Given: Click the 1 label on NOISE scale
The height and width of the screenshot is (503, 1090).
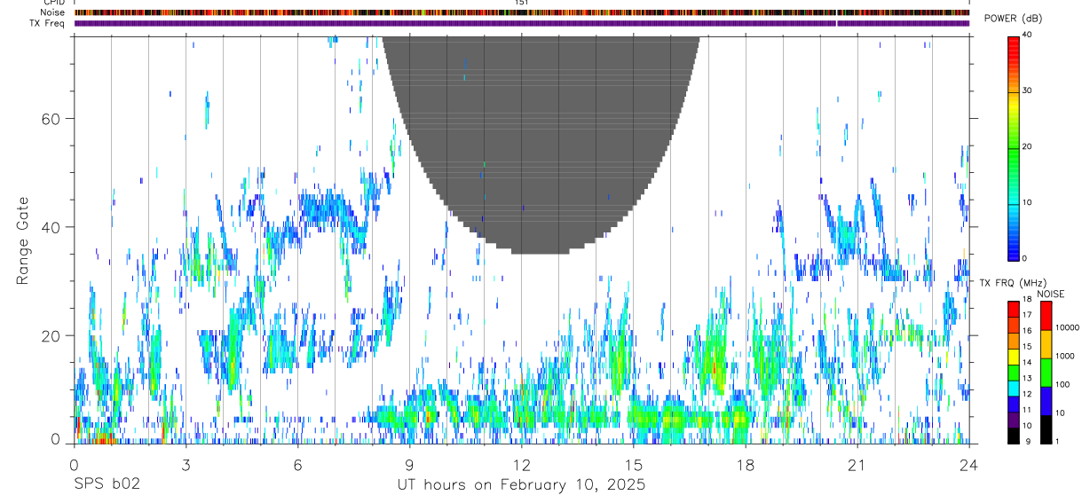Looking at the screenshot, I should (1058, 441).
